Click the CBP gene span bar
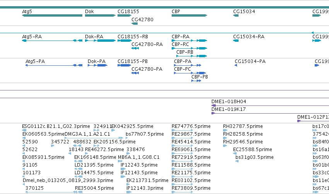Screen dimensions: 329x194 tap(189, 15)
